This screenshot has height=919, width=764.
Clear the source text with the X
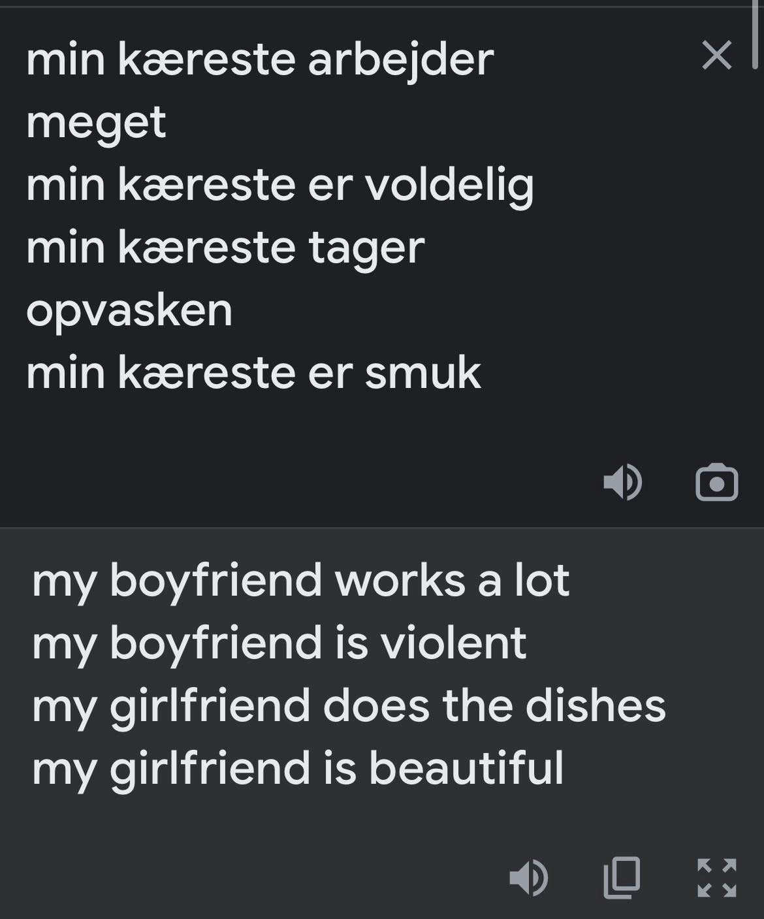716,55
